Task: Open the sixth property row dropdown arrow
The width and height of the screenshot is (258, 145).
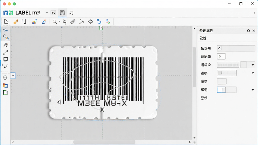Action: (x=252, y=90)
